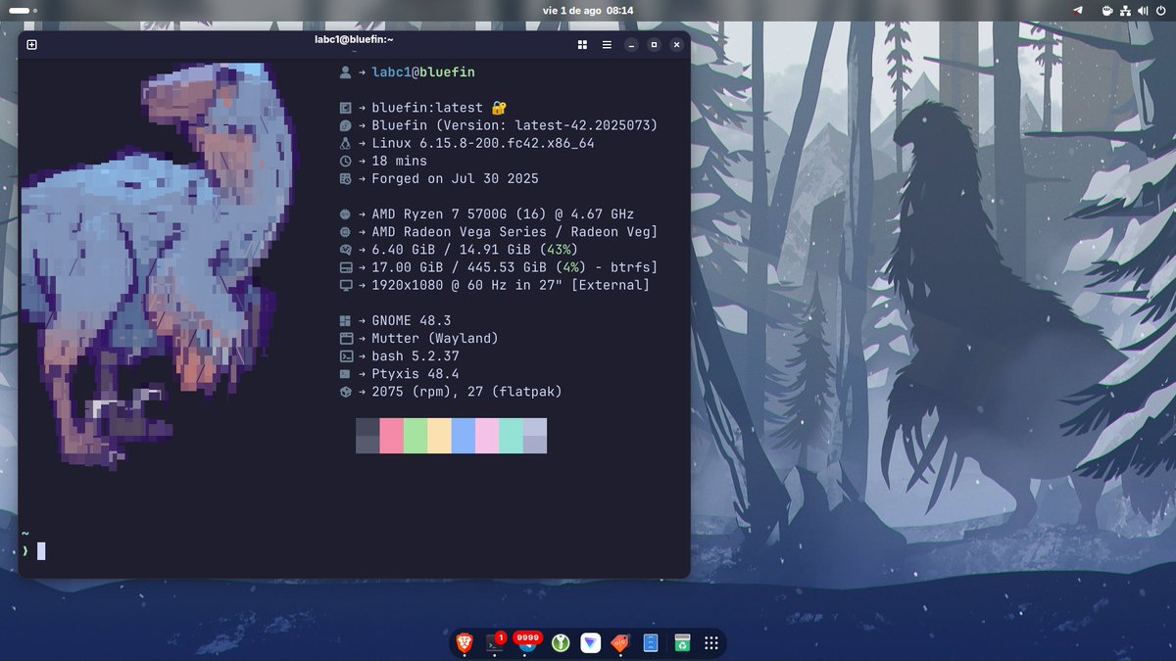Click the text 'labc1@bluefin' in fetch output
The width and height of the screenshot is (1176, 661).
coord(423,72)
